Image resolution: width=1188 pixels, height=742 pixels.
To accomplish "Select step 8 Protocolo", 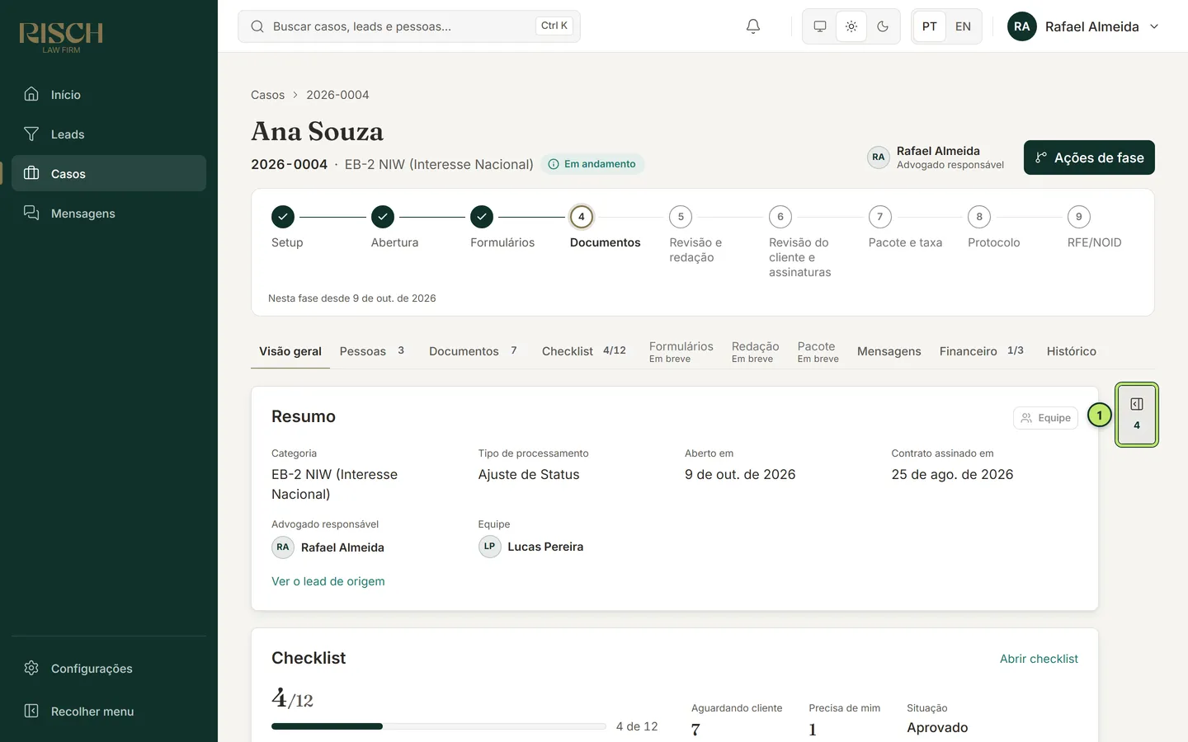I will [979, 217].
